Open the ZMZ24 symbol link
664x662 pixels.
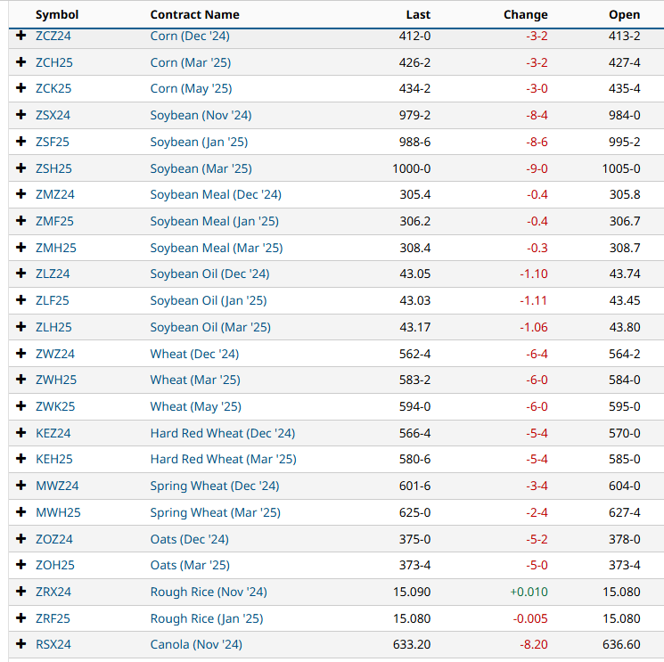point(55,195)
